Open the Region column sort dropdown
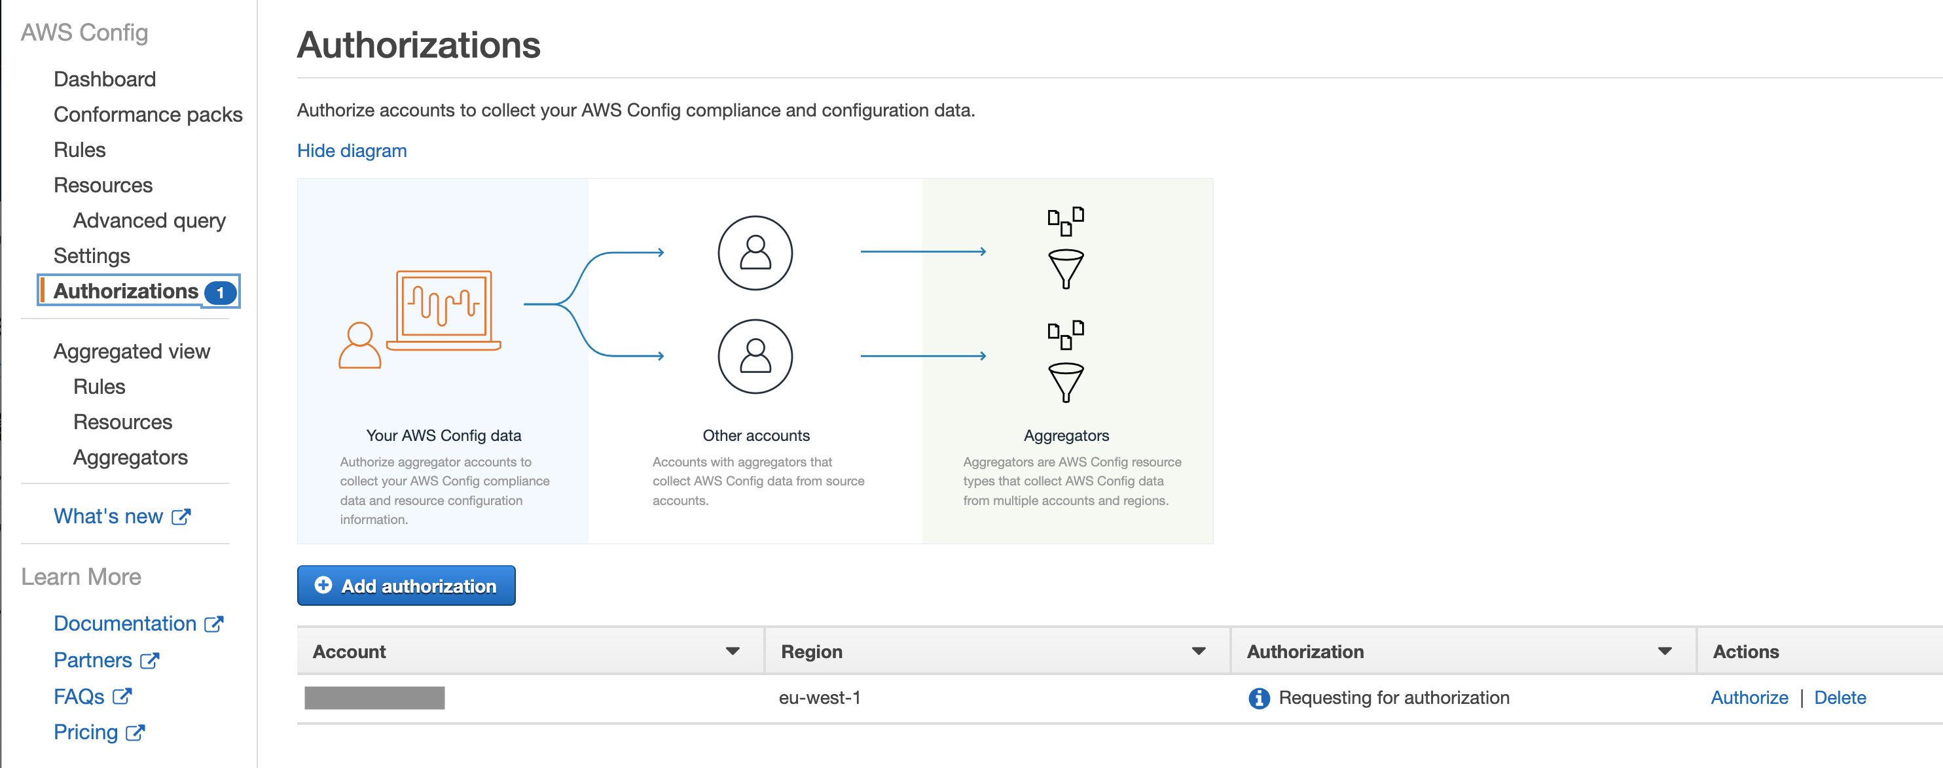The image size is (1943, 768). click(x=1198, y=651)
